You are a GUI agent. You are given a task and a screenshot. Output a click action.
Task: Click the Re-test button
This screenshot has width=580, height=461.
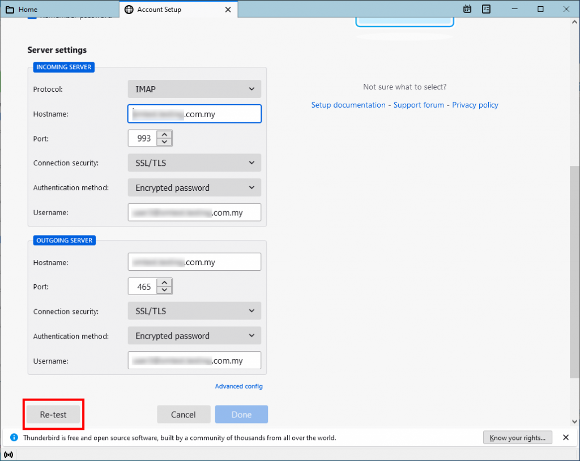click(53, 415)
